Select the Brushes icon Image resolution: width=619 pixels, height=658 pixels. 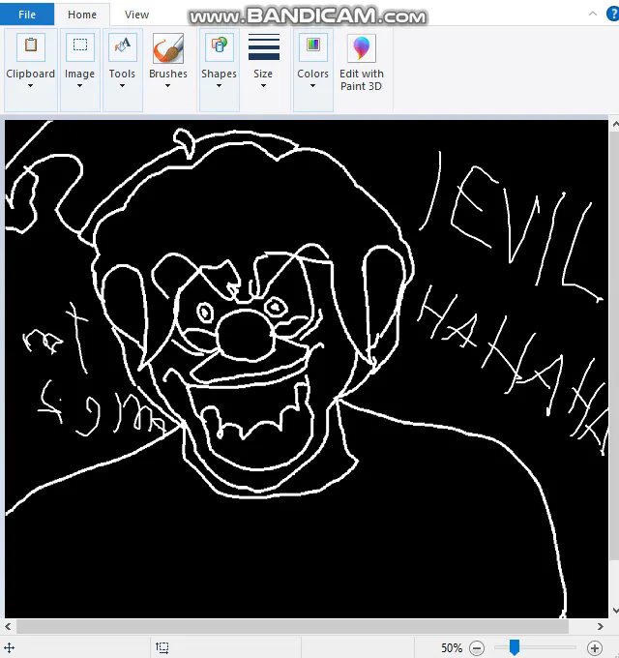click(x=168, y=47)
